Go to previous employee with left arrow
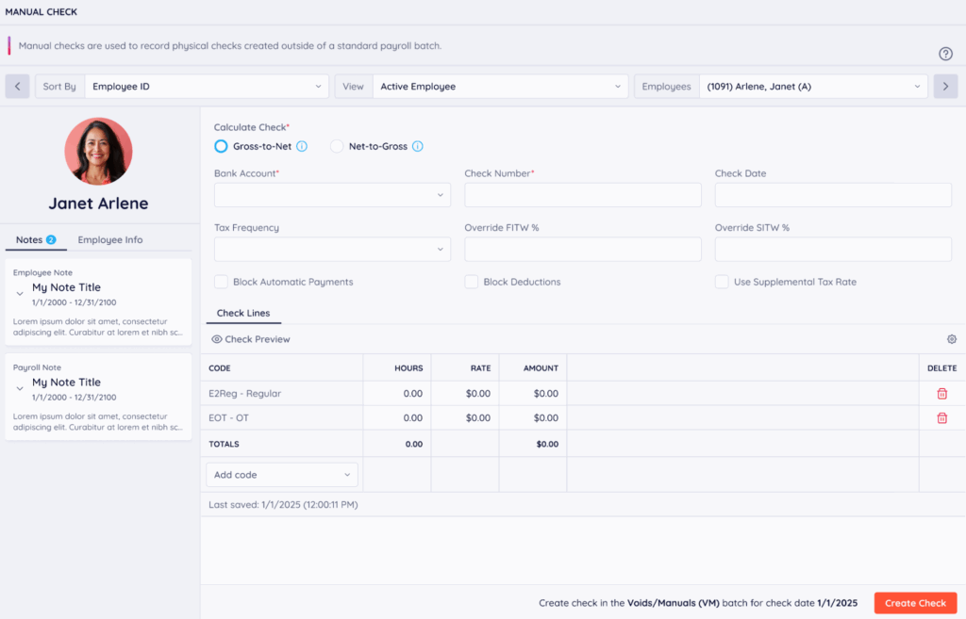966x619 pixels. 17,87
